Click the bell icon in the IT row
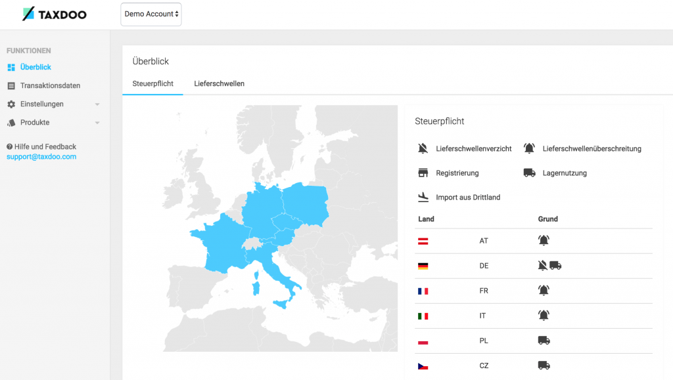Image resolution: width=673 pixels, height=380 pixels. pos(544,315)
